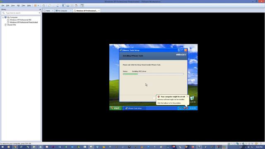Screen dimensions: 265x149
Task: Close the Library panel
Action: click(40, 10)
